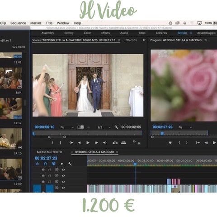217x217 pixels.
Task: Click the Insert edit button
Action: click(x=115, y=143)
